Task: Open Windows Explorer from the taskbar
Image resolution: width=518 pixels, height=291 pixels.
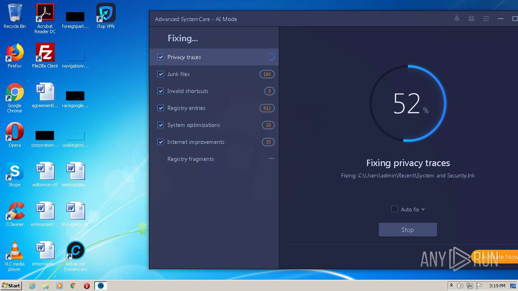Action: click(46, 286)
